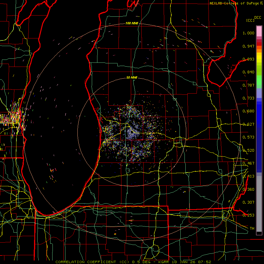The image size is (264, 264).
Task: Click the 0.573 color scale value
Action: coord(248,137)
